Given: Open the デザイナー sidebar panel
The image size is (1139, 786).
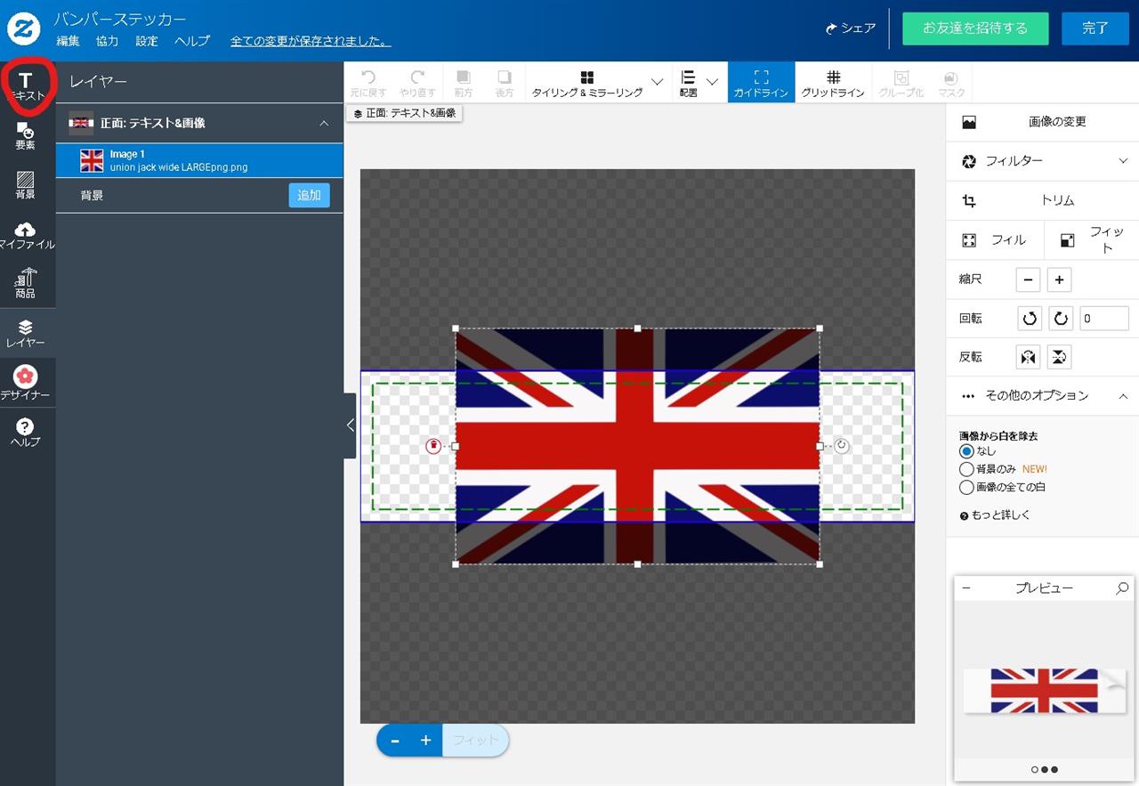Looking at the screenshot, I should pos(26,383).
